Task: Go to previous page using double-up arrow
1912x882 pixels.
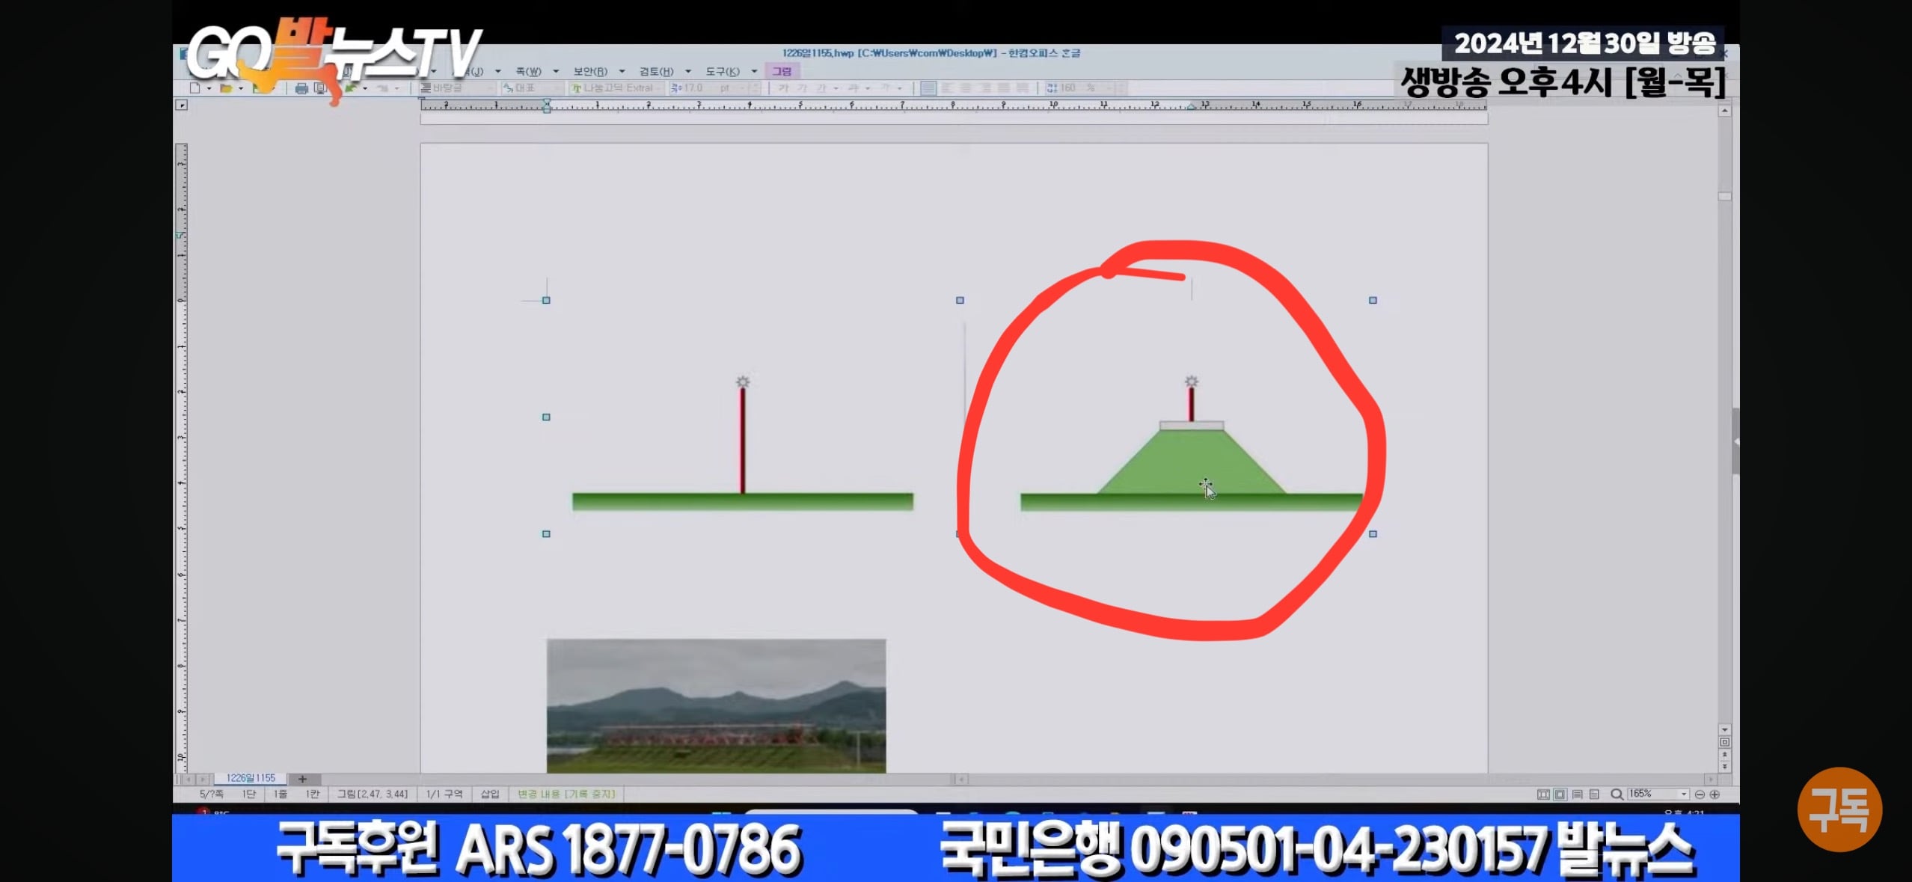Action: [x=1724, y=755]
